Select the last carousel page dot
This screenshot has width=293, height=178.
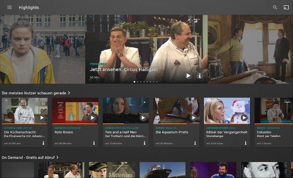point(157,82)
